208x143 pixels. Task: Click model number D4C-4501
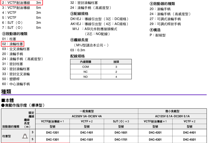(189, 139)
